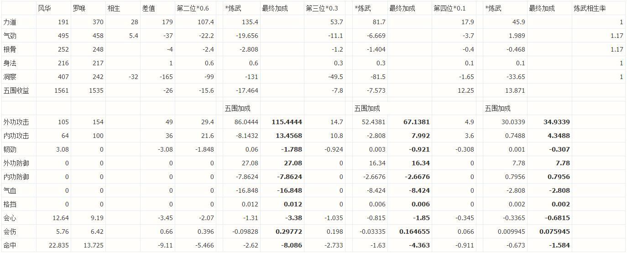
Task: Select the bold 0.012 in 格挡 row
Action: [293, 204]
